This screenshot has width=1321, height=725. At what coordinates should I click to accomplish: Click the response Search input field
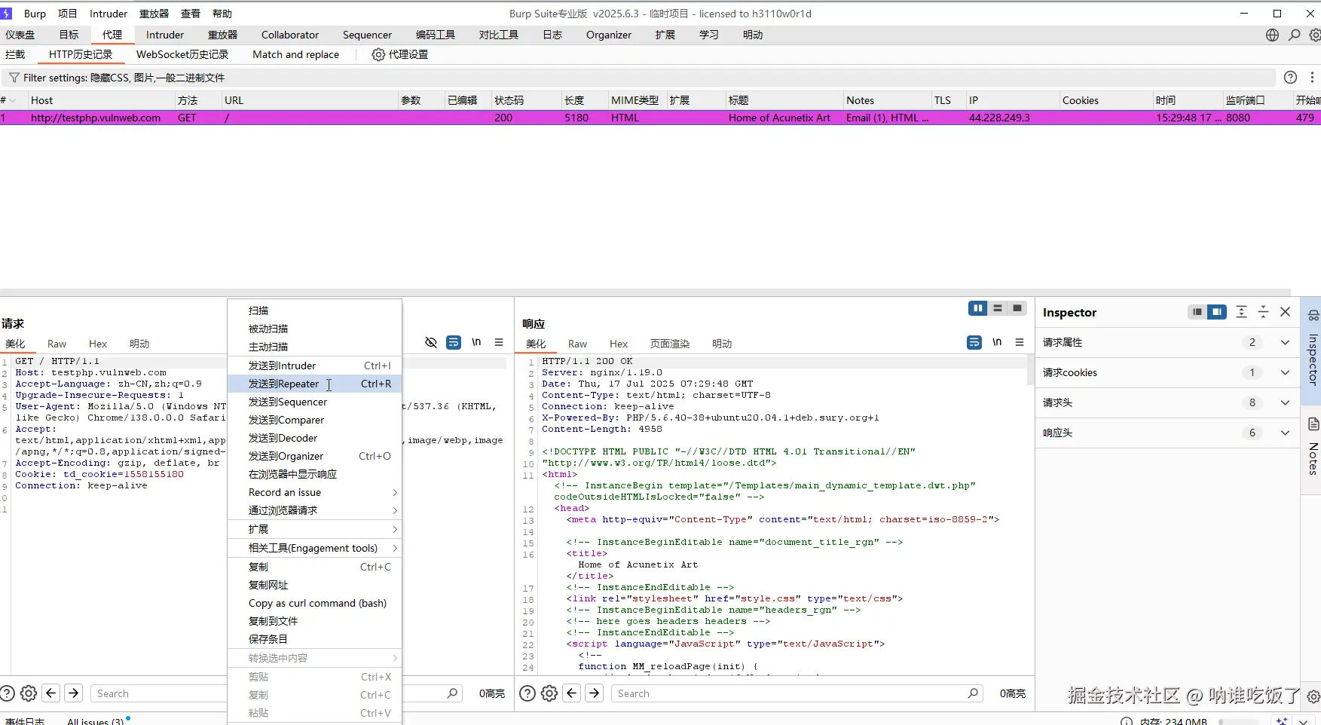click(791, 693)
